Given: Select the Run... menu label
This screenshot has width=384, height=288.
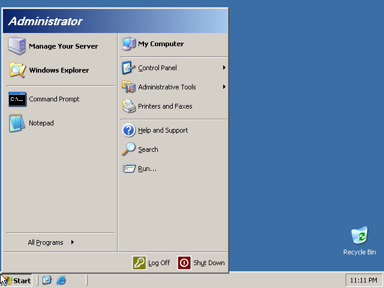Looking at the screenshot, I should tap(147, 169).
